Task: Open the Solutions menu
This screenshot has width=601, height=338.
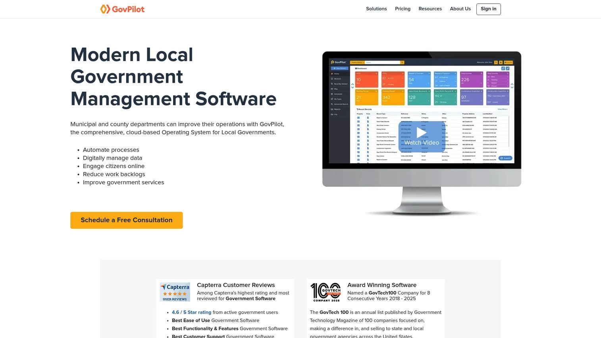Action: click(376, 9)
